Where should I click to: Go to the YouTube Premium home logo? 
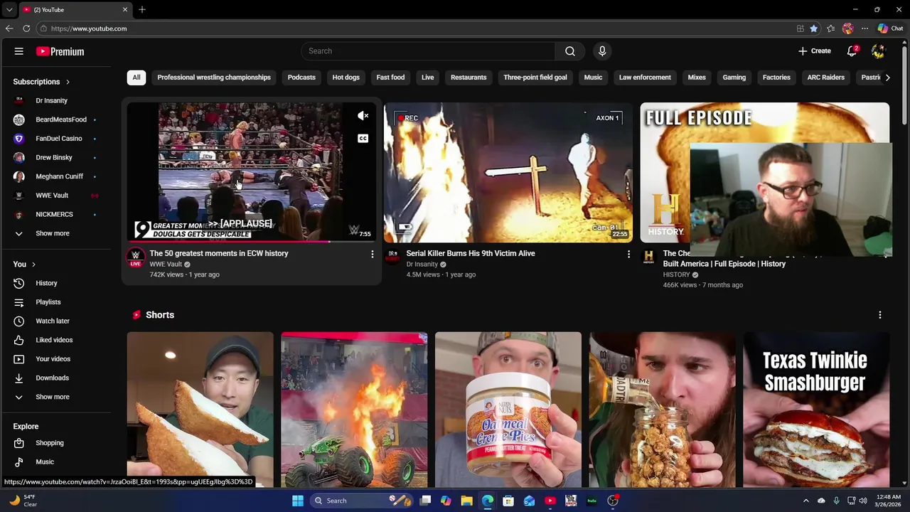pyautogui.click(x=60, y=51)
